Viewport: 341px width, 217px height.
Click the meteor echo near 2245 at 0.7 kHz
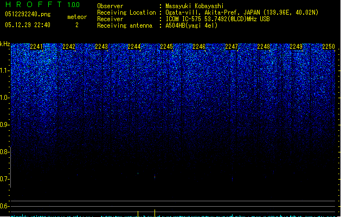(x=155, y=176)
